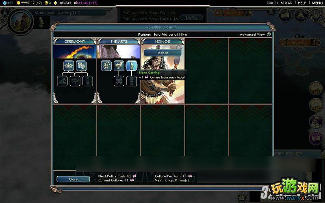Click the Culture Per Turn: 17 text

tap(171, 176)
